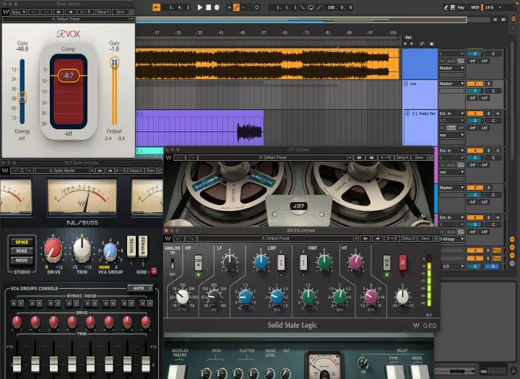
Task: Select MIKE studio in NLS Buss
Action: click(22, 251)
